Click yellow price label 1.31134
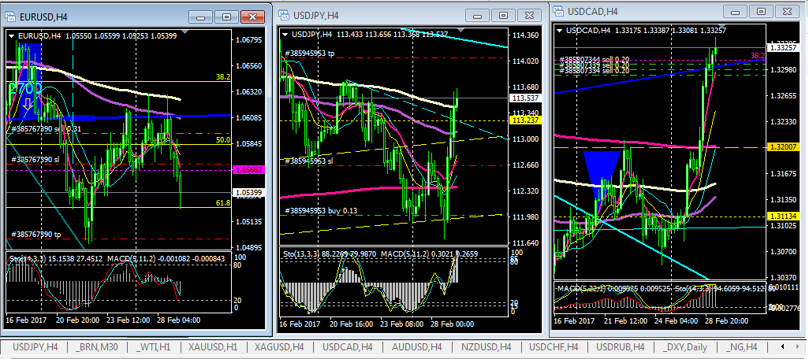 (x=781, y=216)
